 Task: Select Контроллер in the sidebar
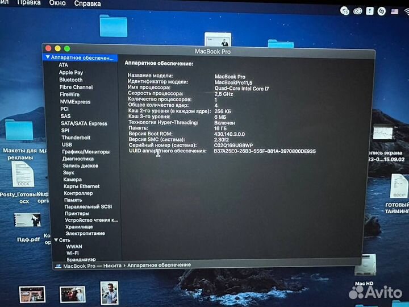(x=78, y=193)
